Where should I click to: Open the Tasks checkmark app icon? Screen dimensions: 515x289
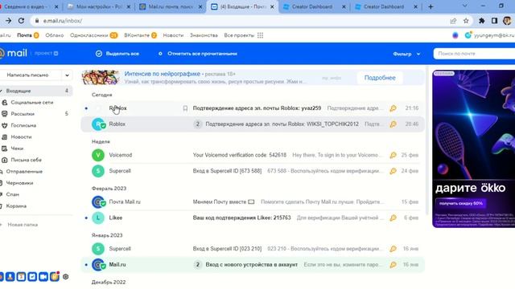[32, 276]
